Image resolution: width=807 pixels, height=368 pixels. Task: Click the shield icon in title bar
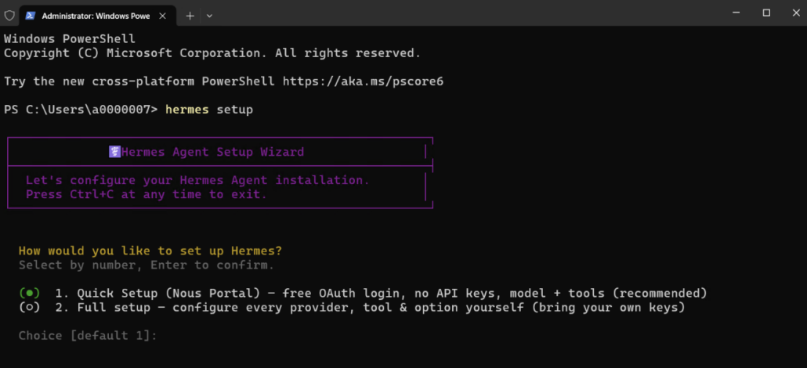(x=9, y=16)
